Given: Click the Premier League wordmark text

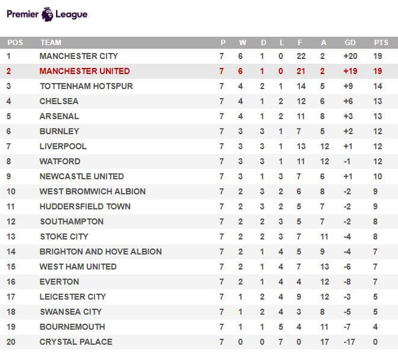Looking at the screenshot, I should (x=47, y=14).
